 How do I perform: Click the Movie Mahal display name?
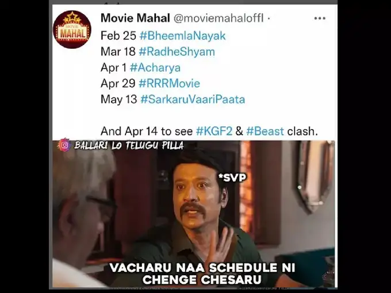click(x=135, y=18)
